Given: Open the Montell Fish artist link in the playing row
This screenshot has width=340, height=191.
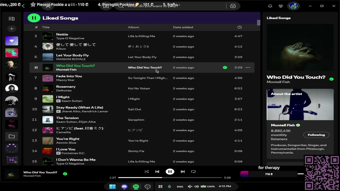Looking at the screenshot, I should click(66, 70).
